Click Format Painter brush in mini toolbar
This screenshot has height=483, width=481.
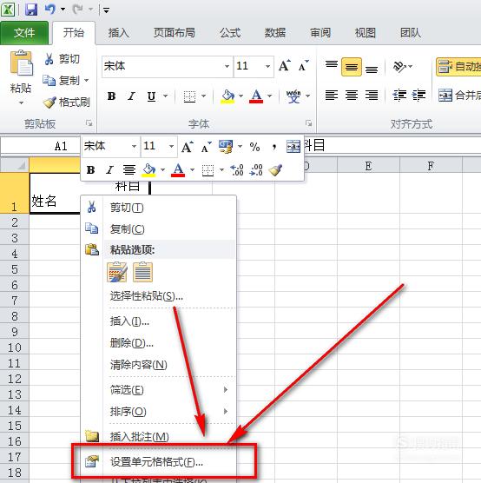coord(275,169)
